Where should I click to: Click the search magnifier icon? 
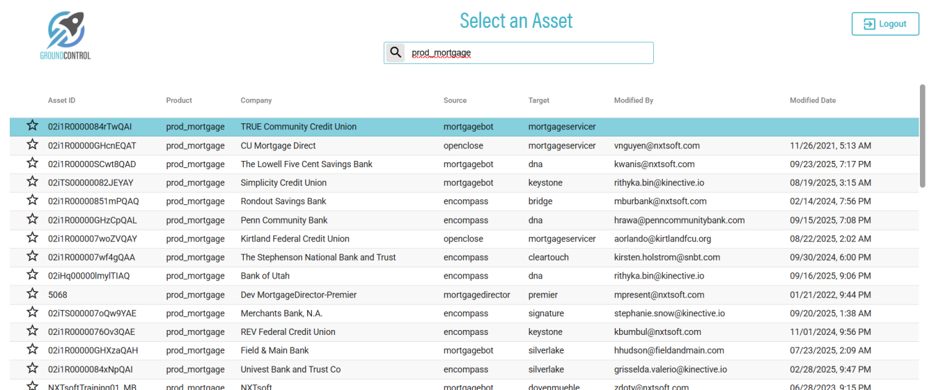pos(396,53)
